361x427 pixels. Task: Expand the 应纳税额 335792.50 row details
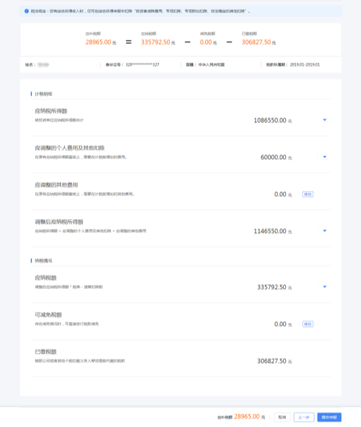coord(324,287)
